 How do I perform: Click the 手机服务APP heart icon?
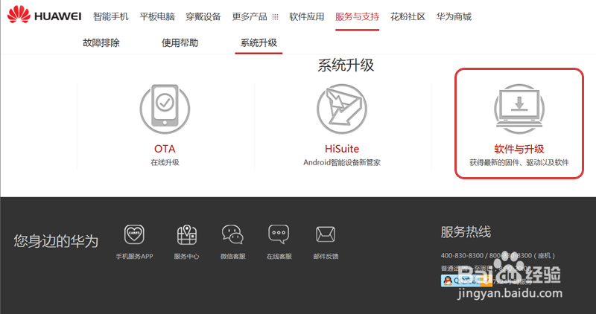coord(134,234)
